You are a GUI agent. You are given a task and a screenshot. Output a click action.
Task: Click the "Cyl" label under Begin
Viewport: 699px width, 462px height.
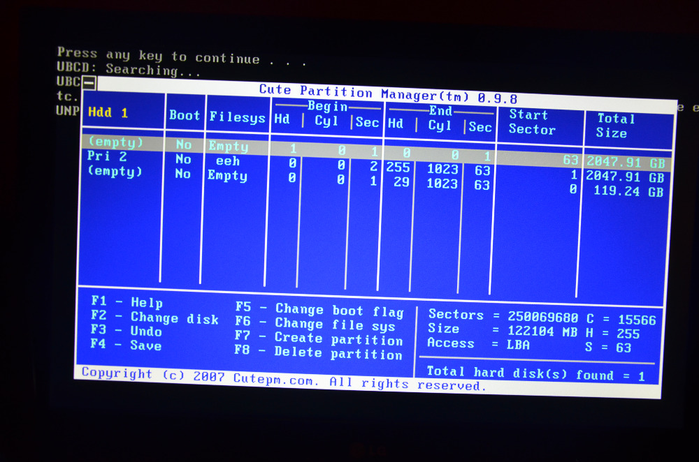point(326,121)
